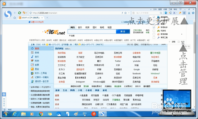This screenshot has width=198, height=119.
Task: Uncheck the 搜狗推荐 extension checkbox
Action: (154, 17)
